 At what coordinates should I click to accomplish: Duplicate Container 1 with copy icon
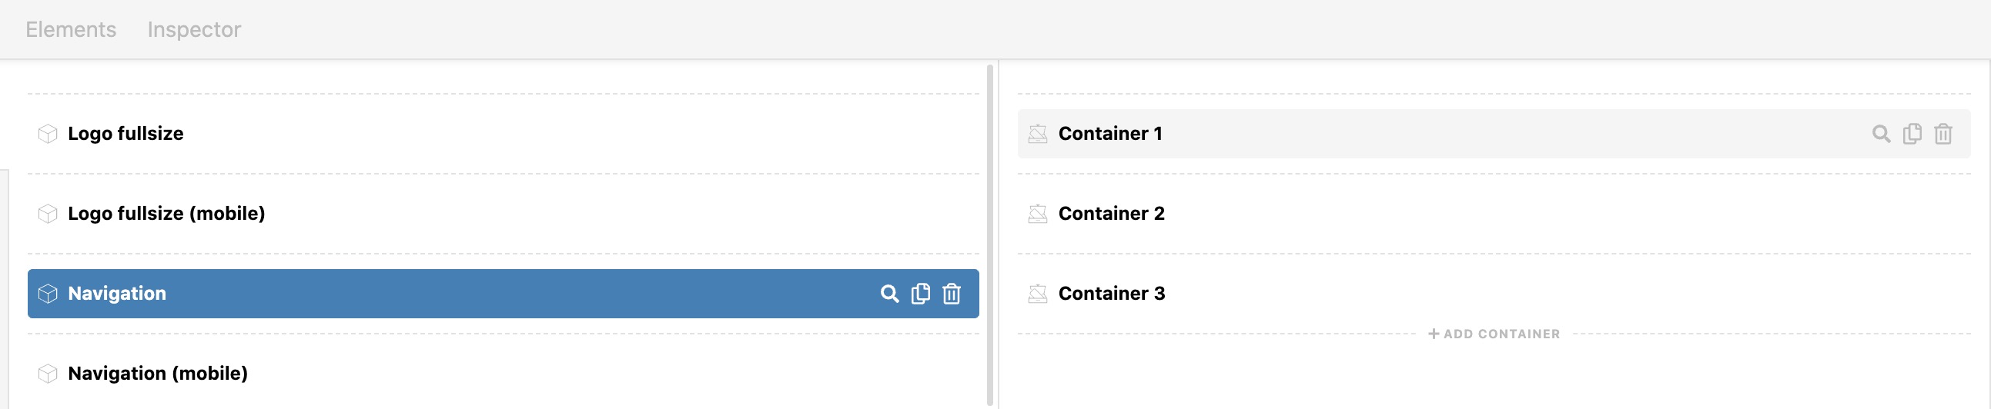point(1912,135)
